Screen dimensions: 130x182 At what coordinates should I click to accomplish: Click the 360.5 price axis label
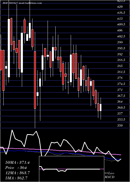tap(121, 108)
